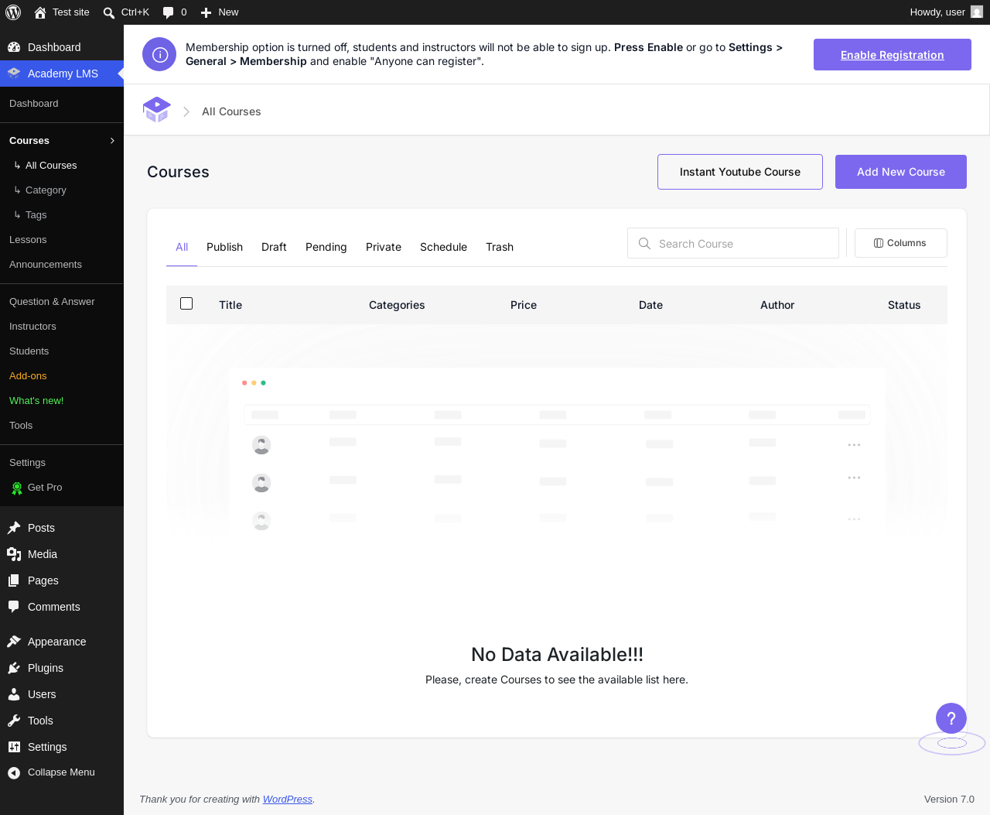Click the WordPress logo in admin bar
The image size is (990, 815).
(x=13, y=12)
